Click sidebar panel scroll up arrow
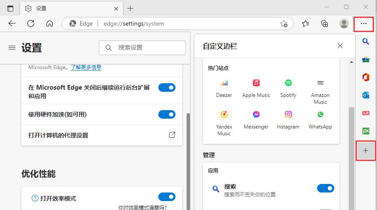The width and height of the screenshot is (377, 210). (351, 62)
